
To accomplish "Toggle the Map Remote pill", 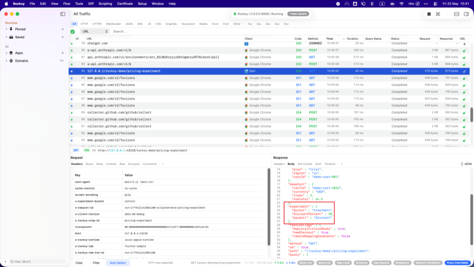I will 382,263.
